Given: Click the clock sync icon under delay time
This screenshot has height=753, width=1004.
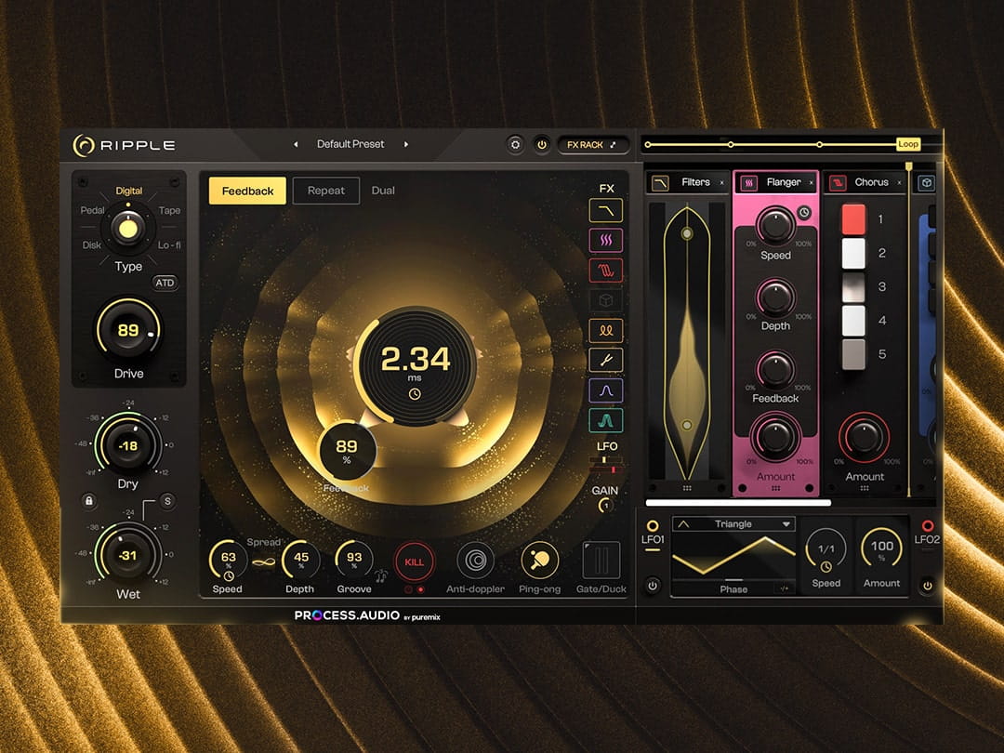Looking at the screenshot, I should click(415, 394).
